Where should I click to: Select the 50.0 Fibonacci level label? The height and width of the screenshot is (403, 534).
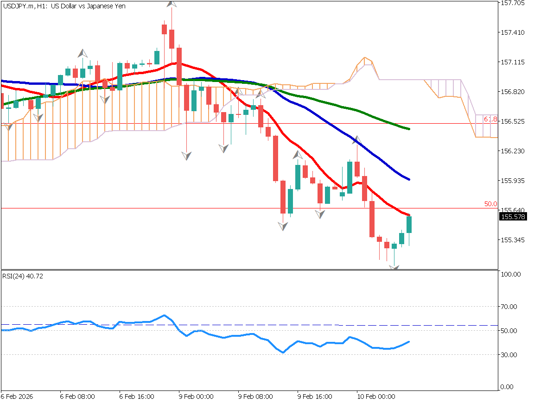click(490, 204)
